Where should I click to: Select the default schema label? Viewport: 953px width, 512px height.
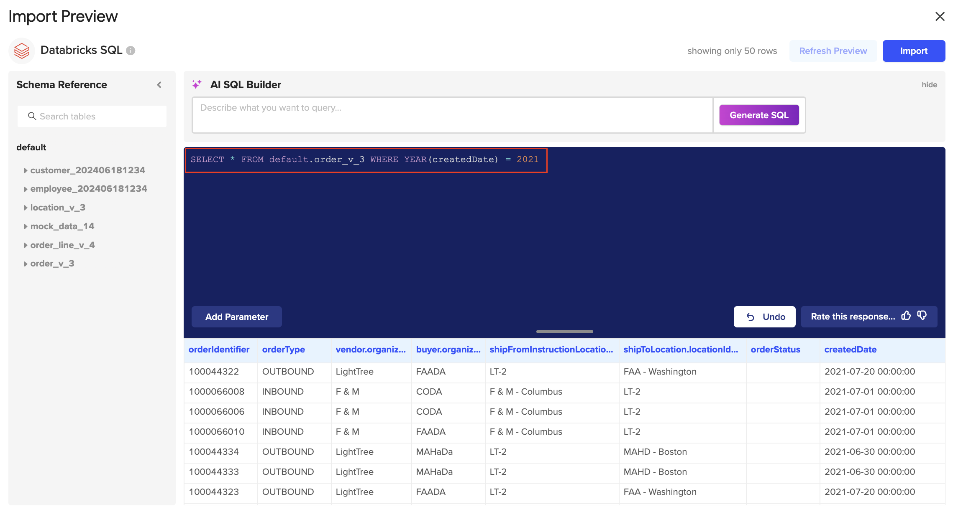(x=31, y=147)
